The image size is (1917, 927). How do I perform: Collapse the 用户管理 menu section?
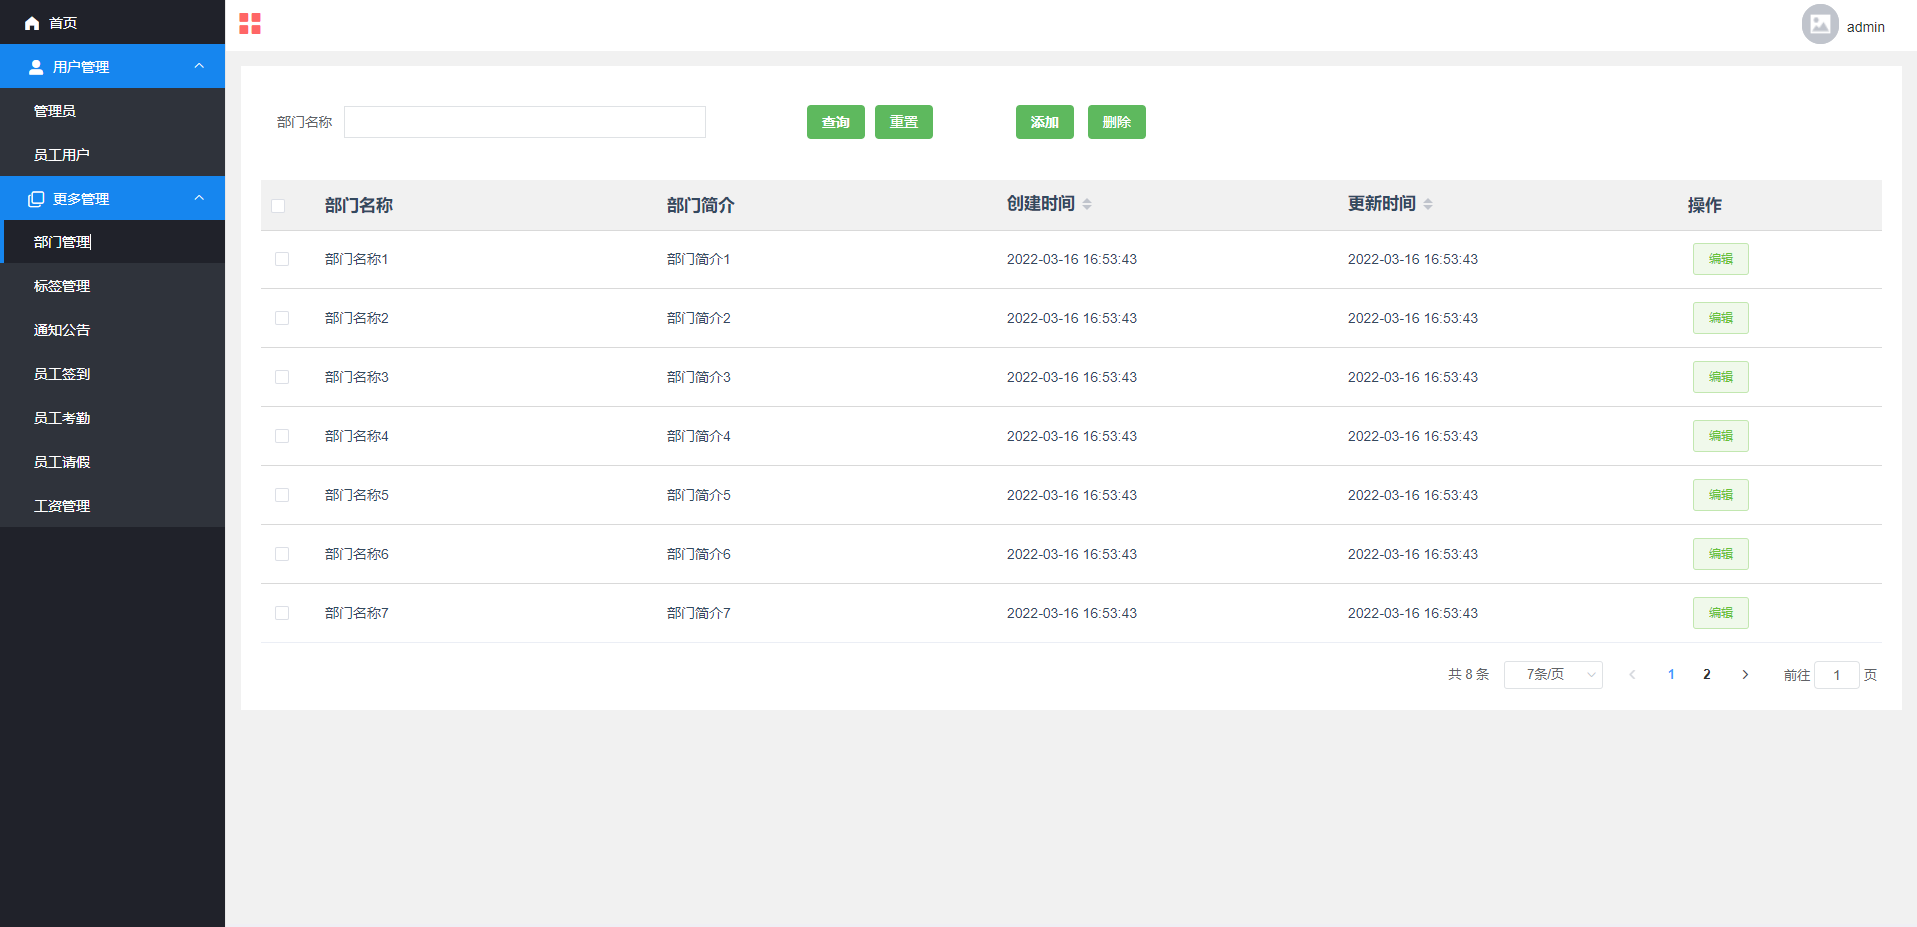199,66
